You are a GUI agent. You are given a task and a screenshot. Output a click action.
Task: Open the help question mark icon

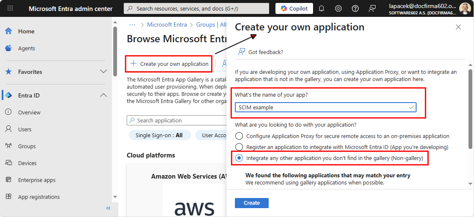(355, 8)
